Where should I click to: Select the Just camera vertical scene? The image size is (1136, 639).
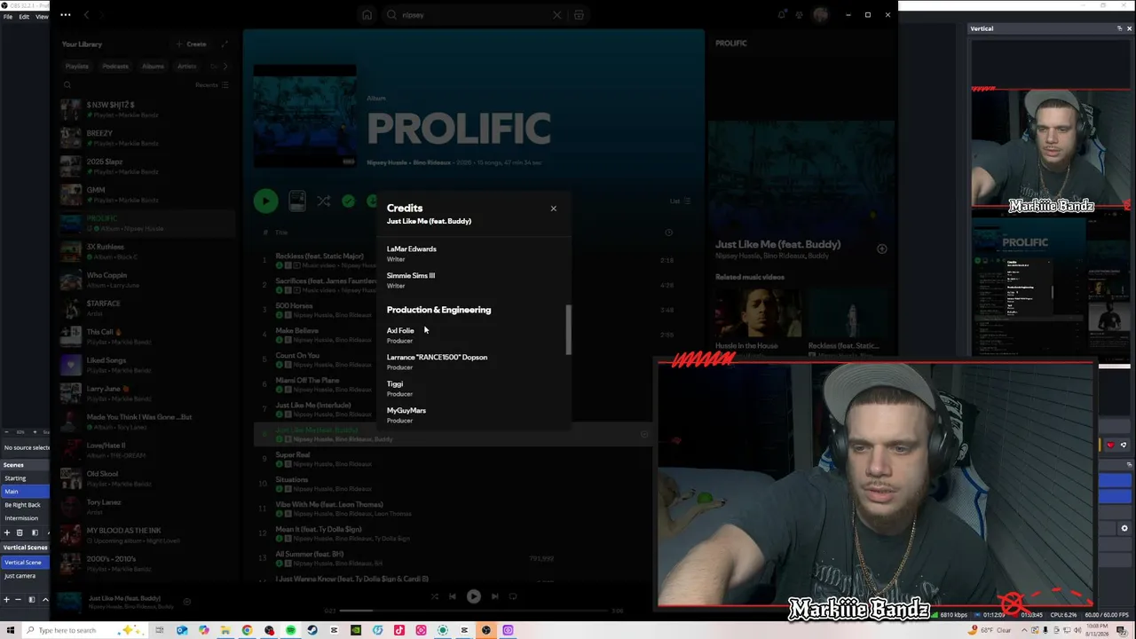click(x=25, y=576)
